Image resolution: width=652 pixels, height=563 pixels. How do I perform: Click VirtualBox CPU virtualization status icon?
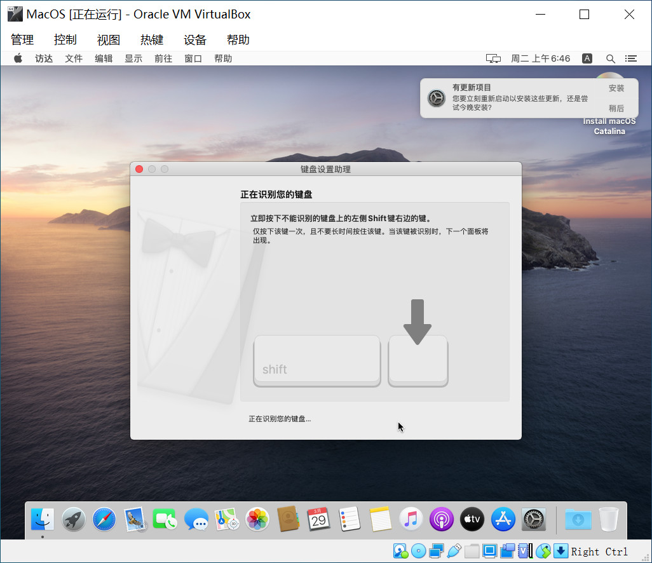click(x=525, y=552)
